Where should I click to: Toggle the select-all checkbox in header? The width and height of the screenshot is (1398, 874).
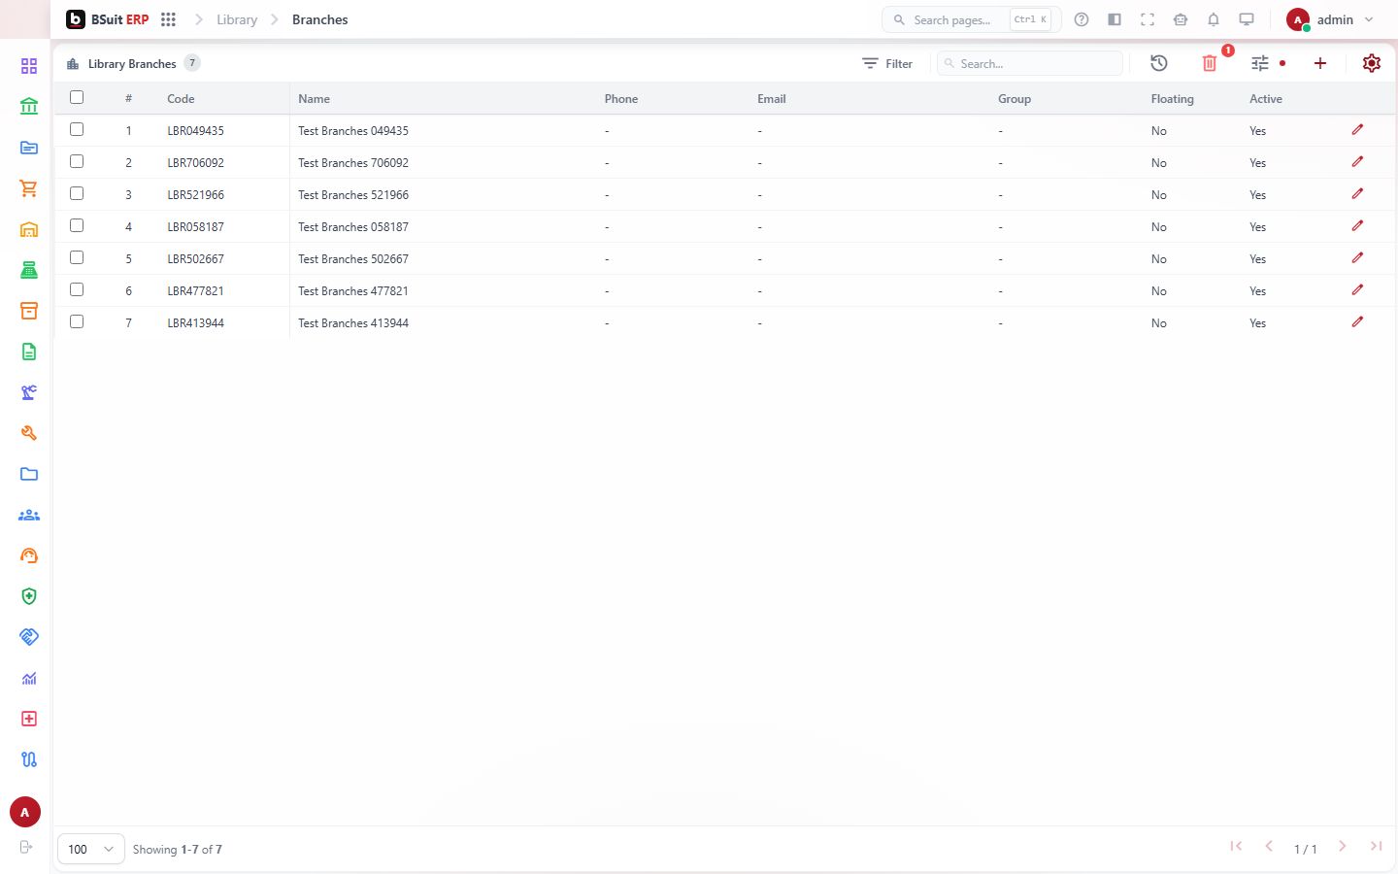coord(77,97)
